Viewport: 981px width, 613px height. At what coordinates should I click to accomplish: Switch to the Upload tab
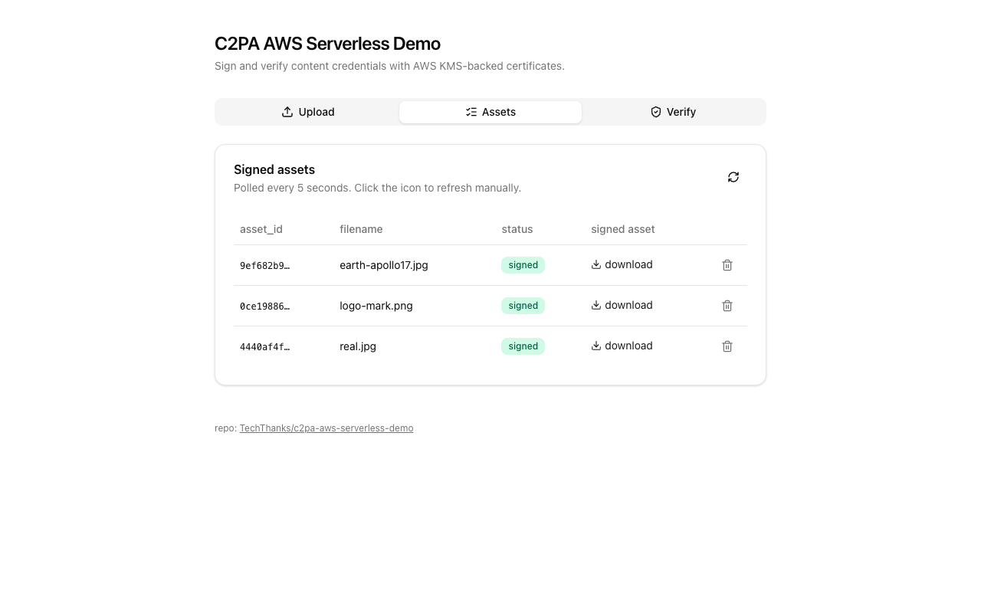308,112
